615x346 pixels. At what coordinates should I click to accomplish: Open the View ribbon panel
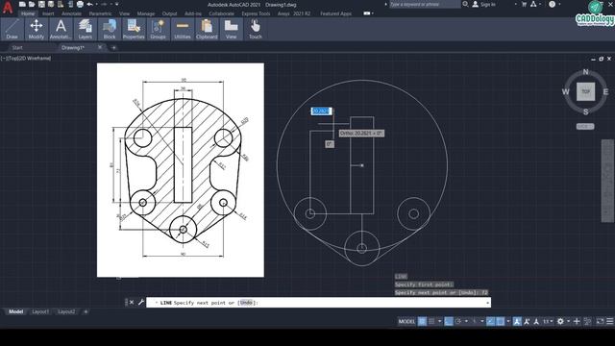coord(231,29)
